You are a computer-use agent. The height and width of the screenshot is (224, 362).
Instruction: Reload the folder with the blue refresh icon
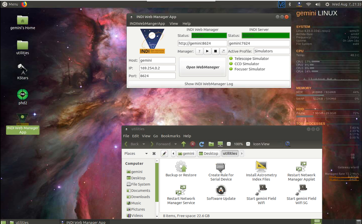pyautogui.click(x=202, y=144)
